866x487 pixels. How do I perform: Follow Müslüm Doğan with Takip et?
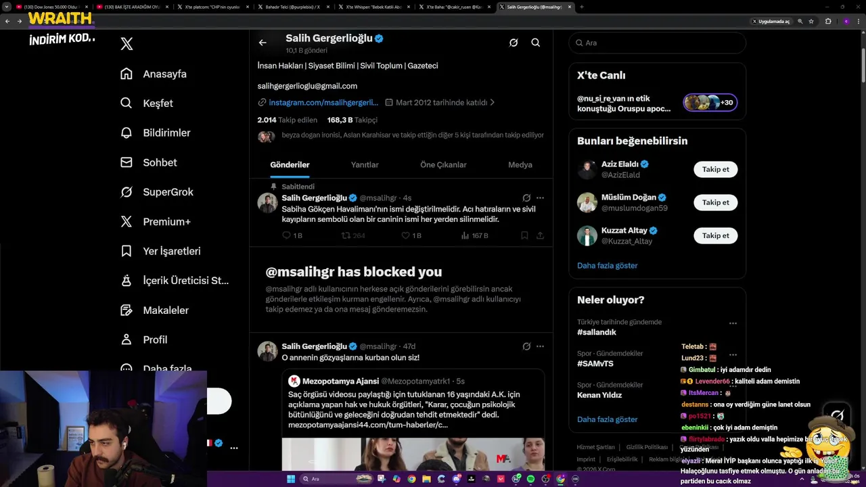click(x=715, y=202)
